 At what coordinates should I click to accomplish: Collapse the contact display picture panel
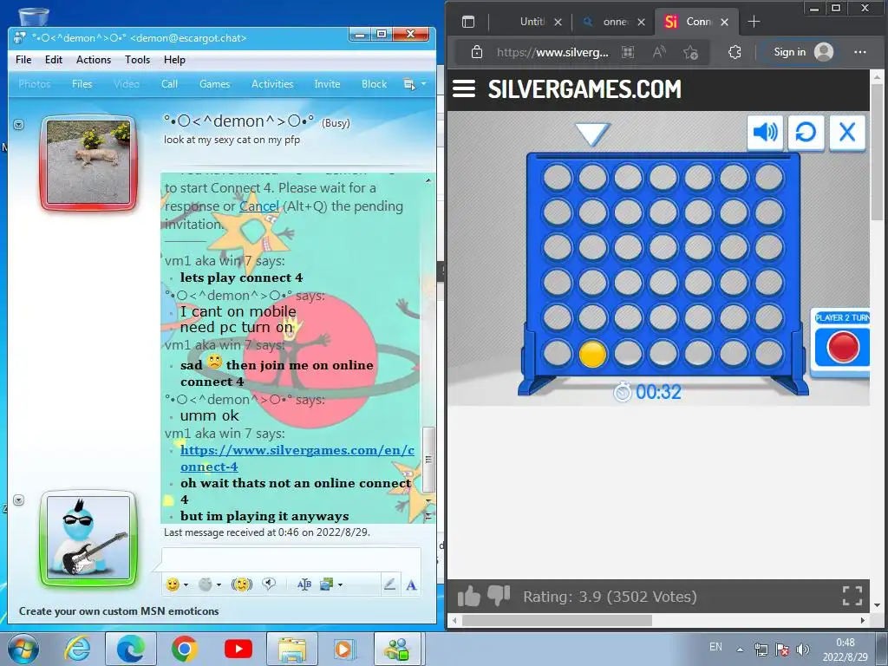click(x=19, y=124)
